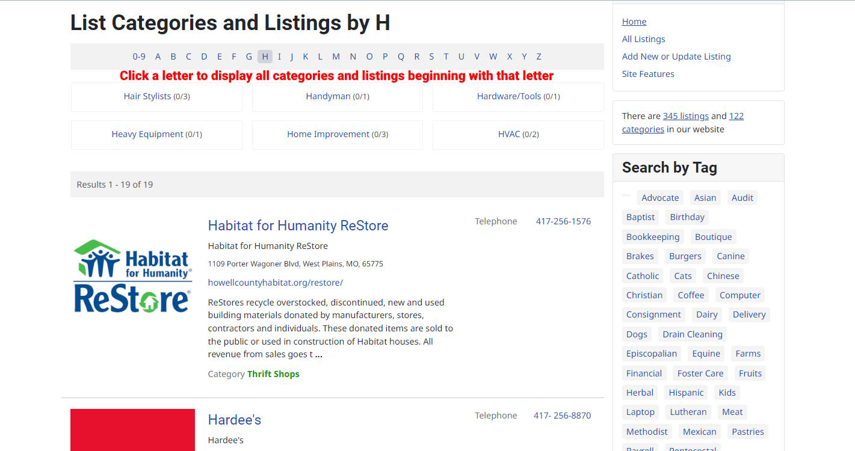Open the Hardware/Tools category

pos(509,96)
